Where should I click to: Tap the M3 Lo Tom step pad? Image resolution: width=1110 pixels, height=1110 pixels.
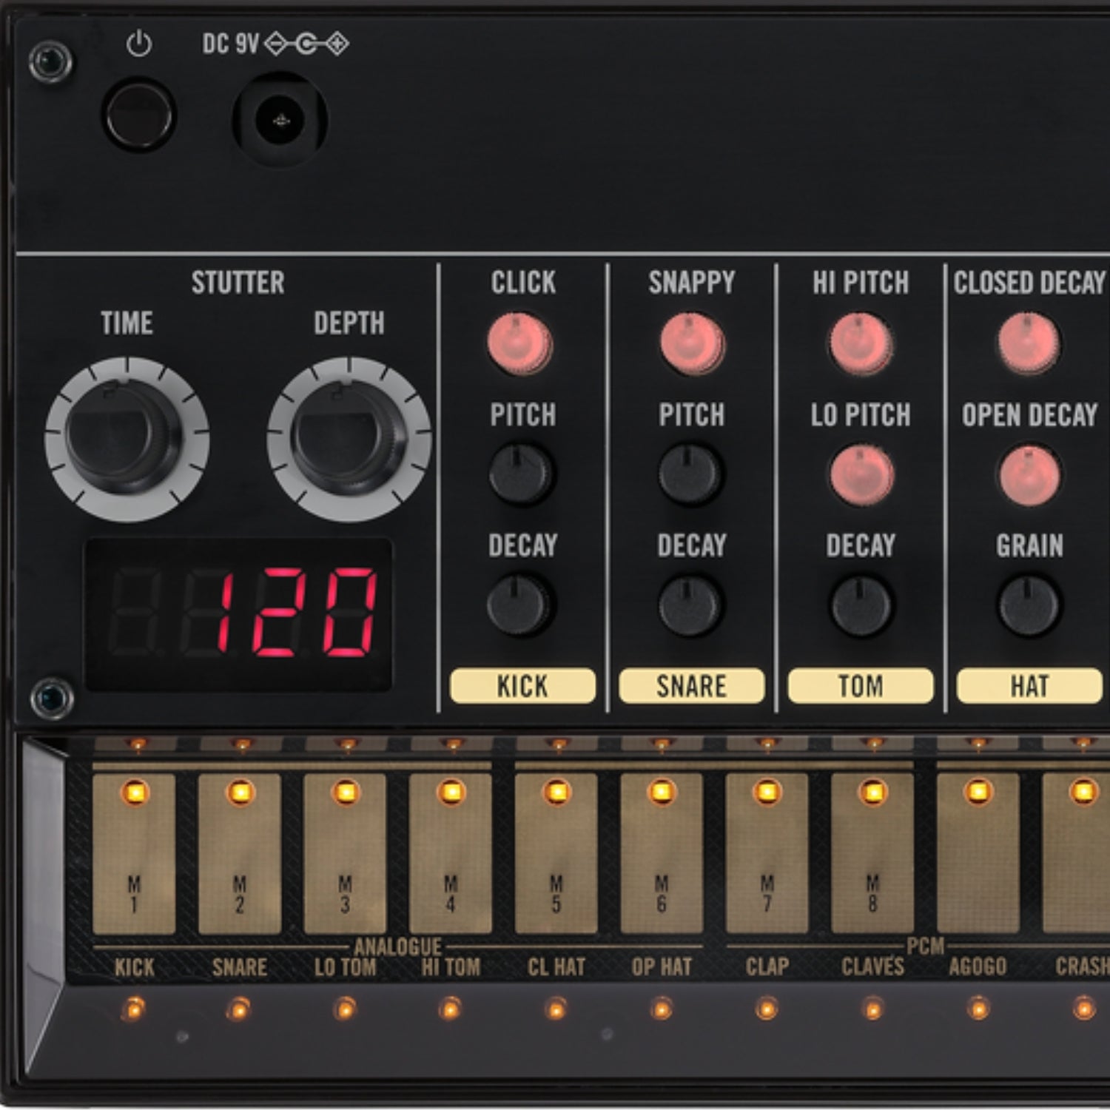(345, 853)
